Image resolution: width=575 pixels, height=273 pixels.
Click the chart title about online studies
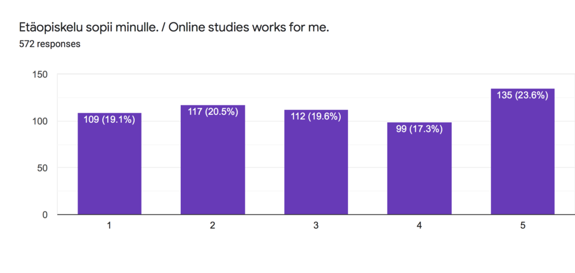174,28
